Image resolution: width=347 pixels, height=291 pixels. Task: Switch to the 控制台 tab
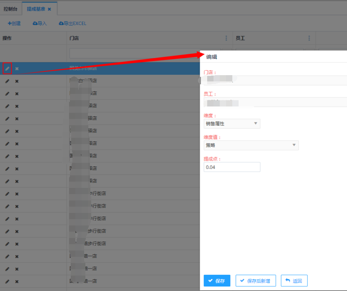pyautogui.click(x=10, y=9)
